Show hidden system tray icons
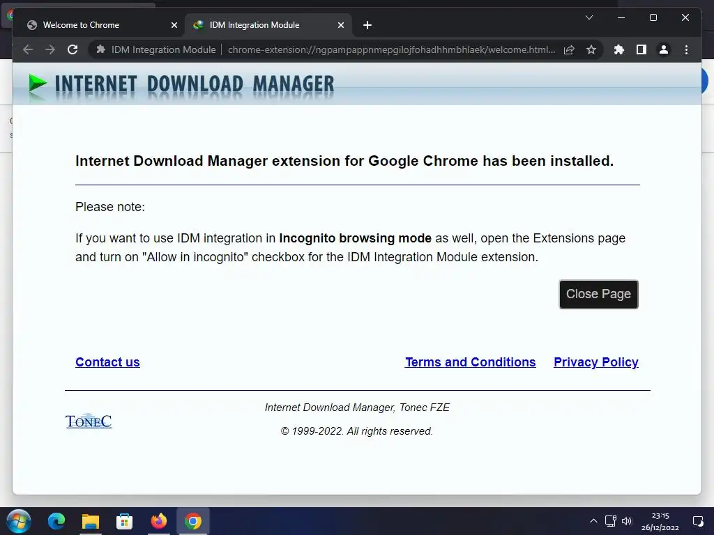The height and width of the screenshot is (535, 714). tap(593, 521)
